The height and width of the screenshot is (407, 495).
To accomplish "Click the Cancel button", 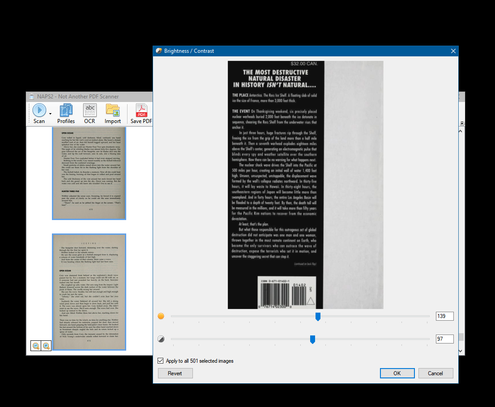I will [435, 373].
